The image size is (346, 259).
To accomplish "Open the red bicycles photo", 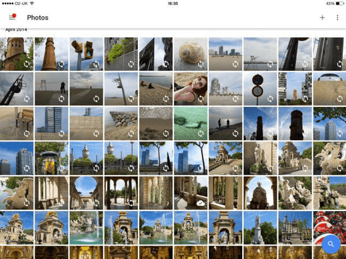I will (x=330, y=228).
